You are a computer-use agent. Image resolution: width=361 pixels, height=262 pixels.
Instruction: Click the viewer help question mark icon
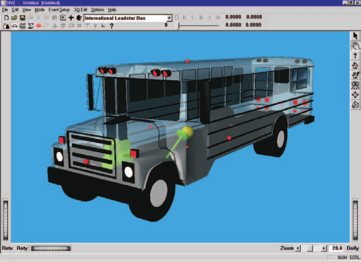[x=355, y=56]
